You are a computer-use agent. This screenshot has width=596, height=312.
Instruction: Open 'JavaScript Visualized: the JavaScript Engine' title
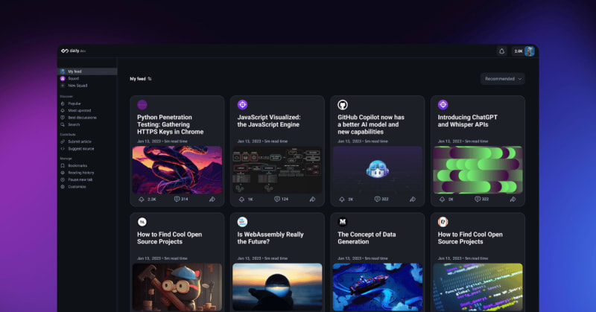click(x=269, y=121)
